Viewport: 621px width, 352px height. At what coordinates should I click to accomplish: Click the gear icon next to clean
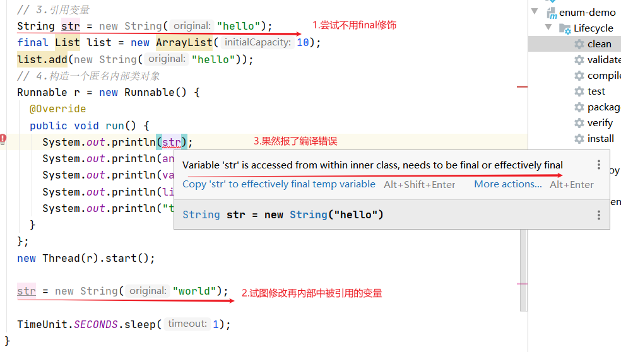(x=579, y=44)
